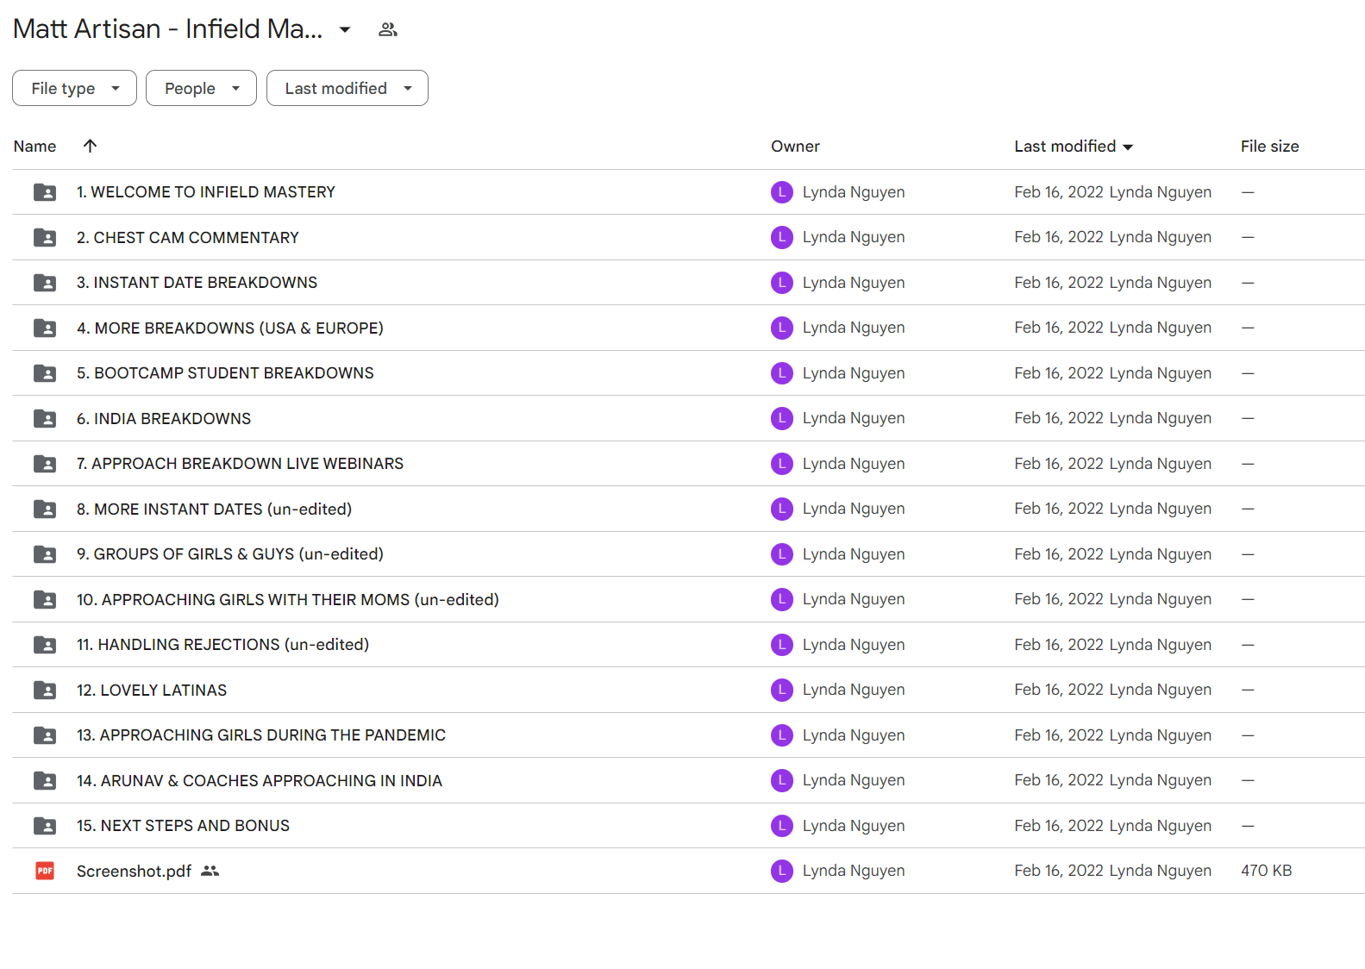
Task: Select '4. MORE BREAKDOWNS (USA & EUROPE)' folder name
Action: point(230,328)
